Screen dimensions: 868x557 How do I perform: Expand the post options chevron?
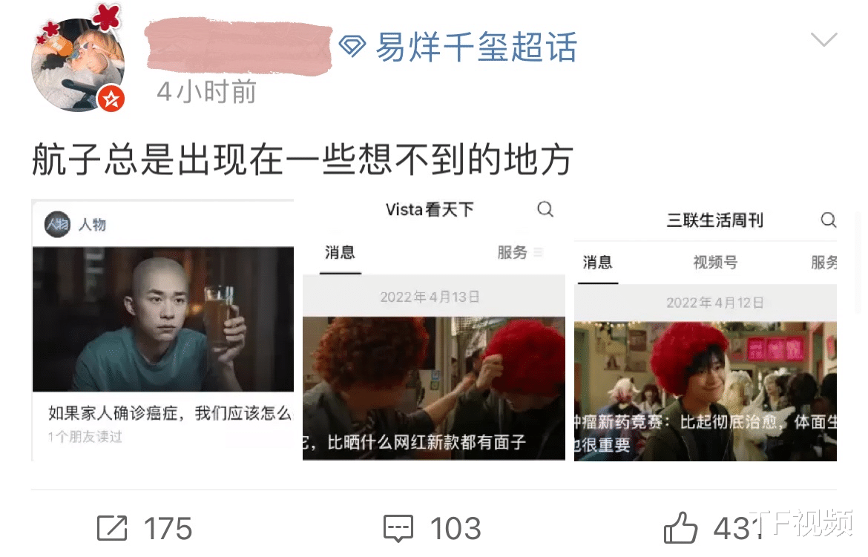coord(823,39)
